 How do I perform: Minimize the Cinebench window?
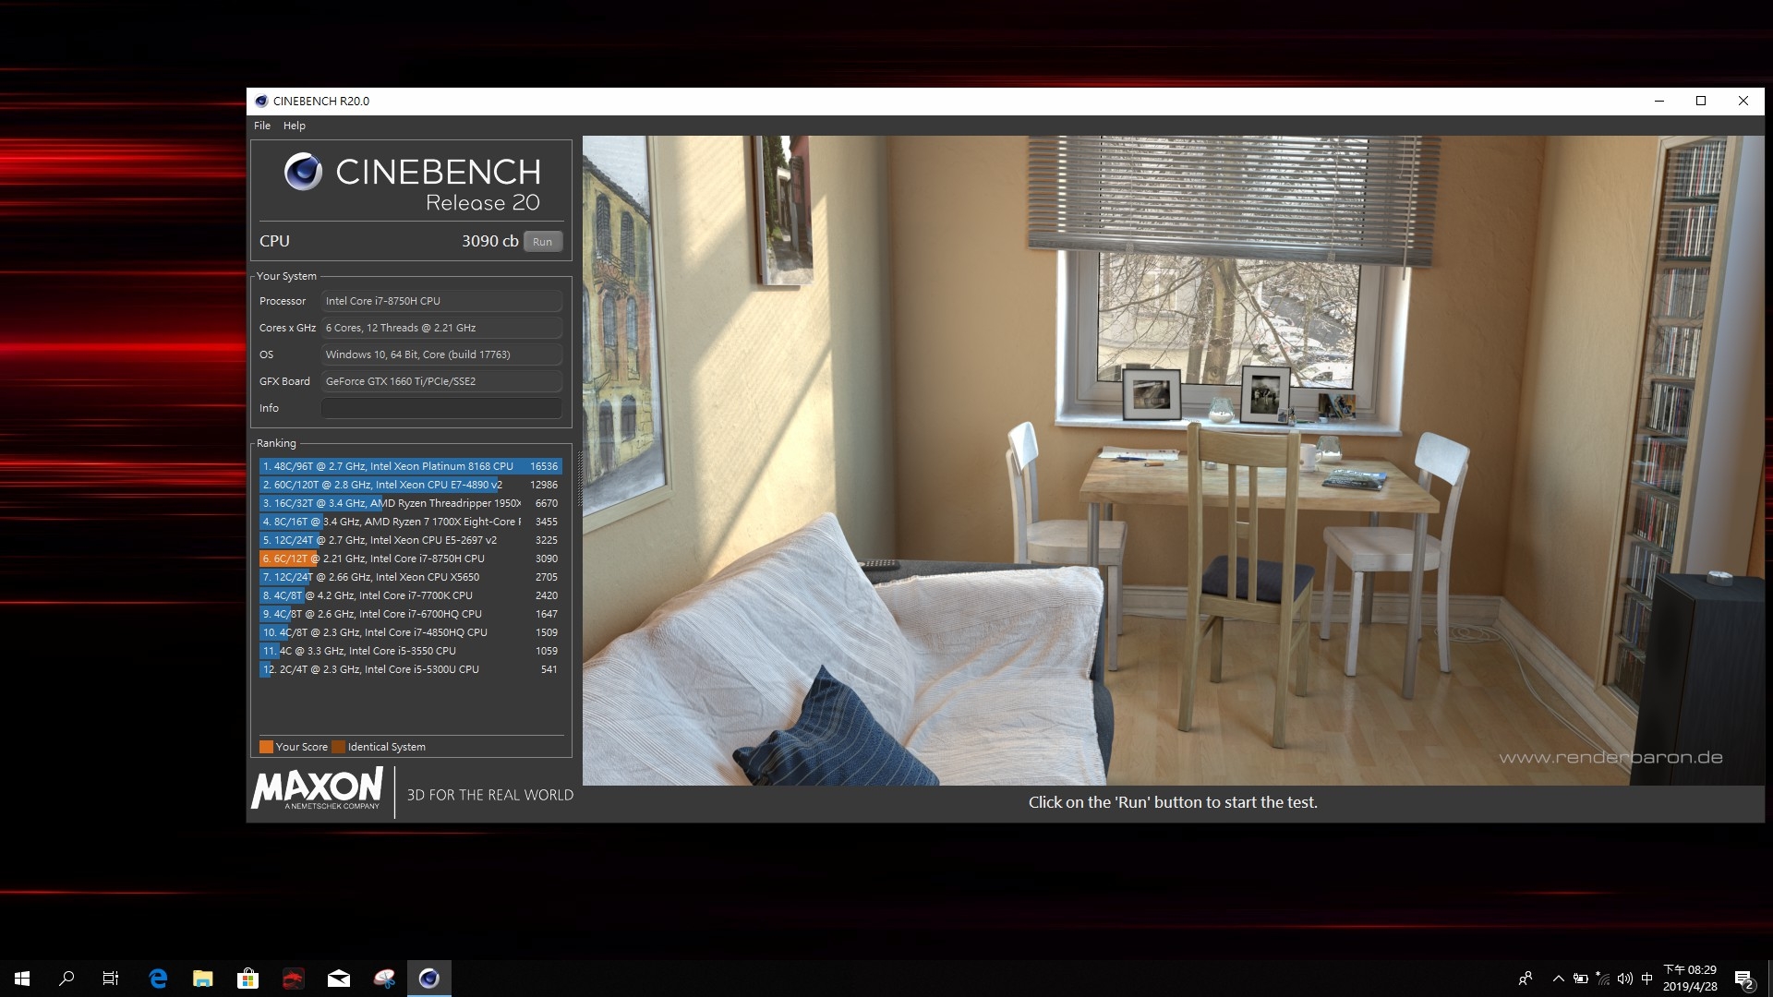coord(1659,102)
